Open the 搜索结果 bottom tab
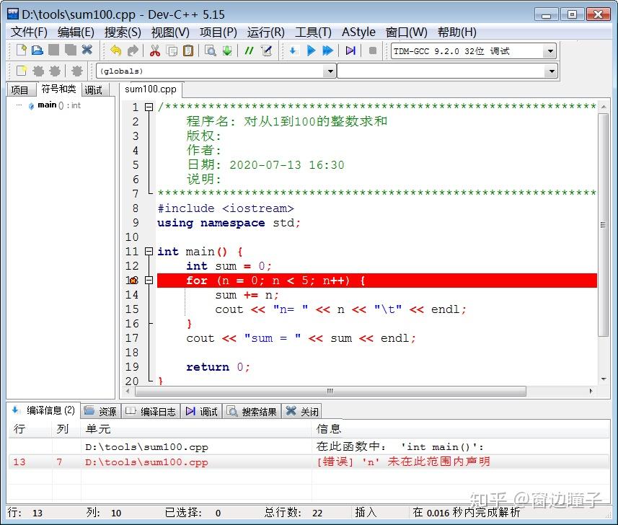The width and height of the screenshot is (618, 525). (252, 412)
